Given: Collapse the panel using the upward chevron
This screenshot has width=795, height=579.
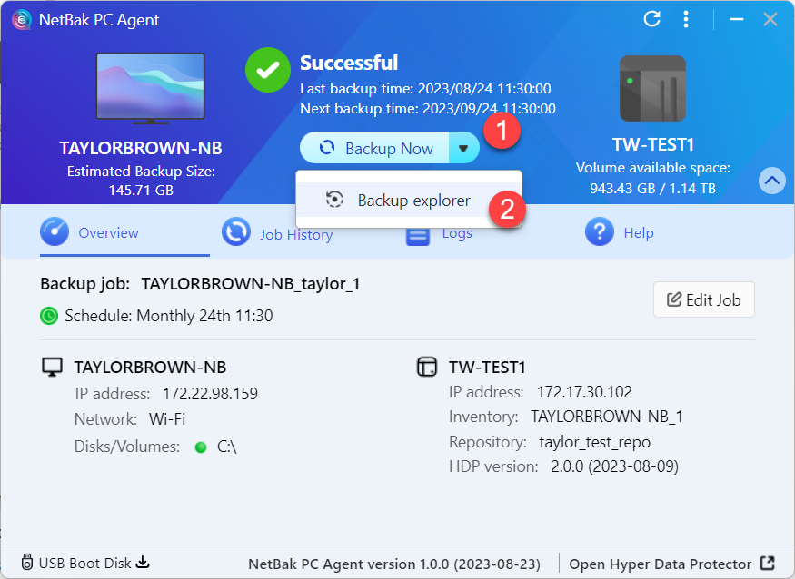Looking at the screenshot, I should 771,181.
